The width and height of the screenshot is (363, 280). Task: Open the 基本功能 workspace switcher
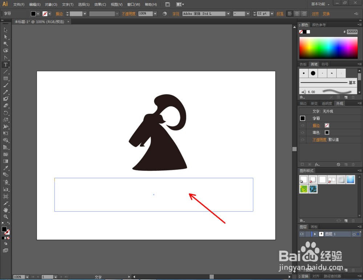tap(320, 4)
